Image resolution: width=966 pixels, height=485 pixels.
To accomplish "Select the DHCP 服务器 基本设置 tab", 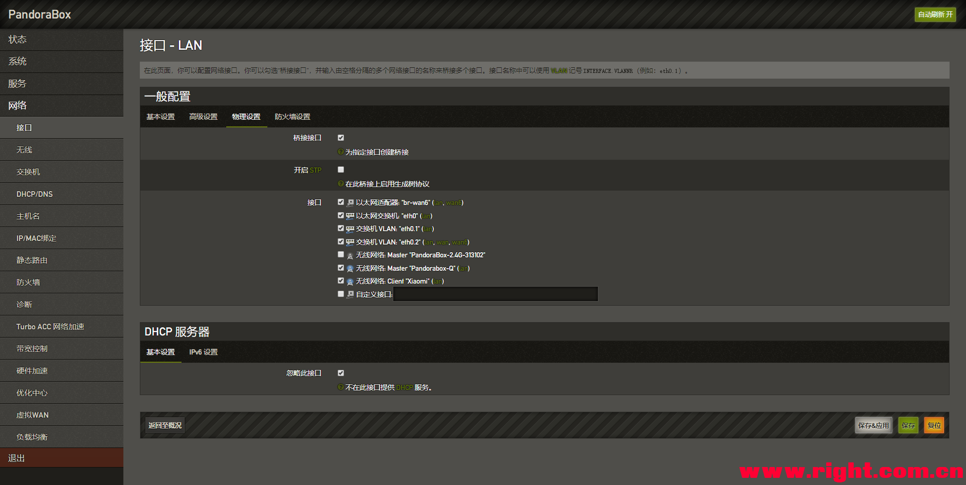I will click(x=161, y=352).
